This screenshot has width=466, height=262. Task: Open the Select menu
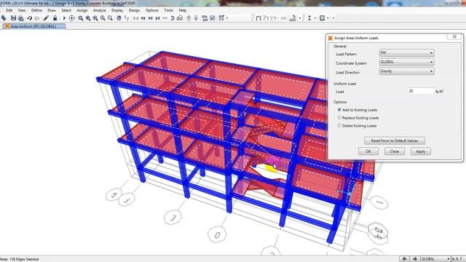click(66, 10)
